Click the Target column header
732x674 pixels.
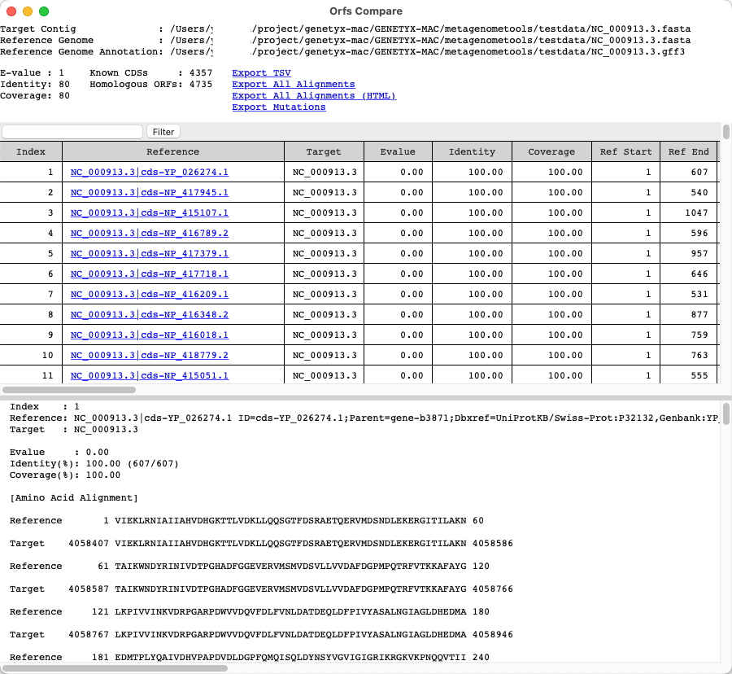(324, 151)
